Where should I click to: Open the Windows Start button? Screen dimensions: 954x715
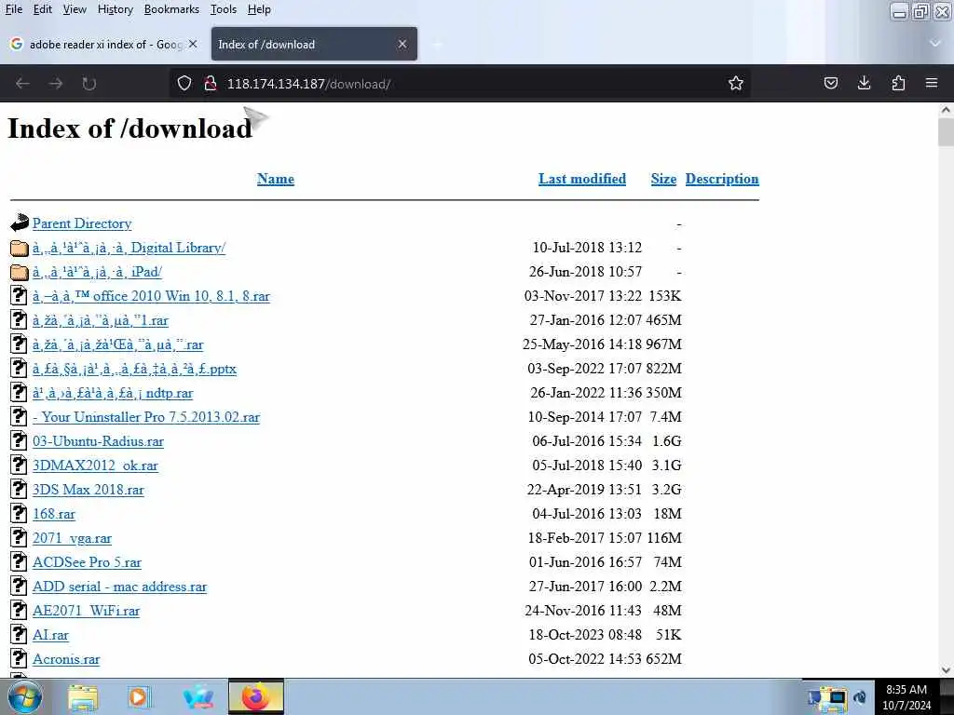[x=25, y=696]
